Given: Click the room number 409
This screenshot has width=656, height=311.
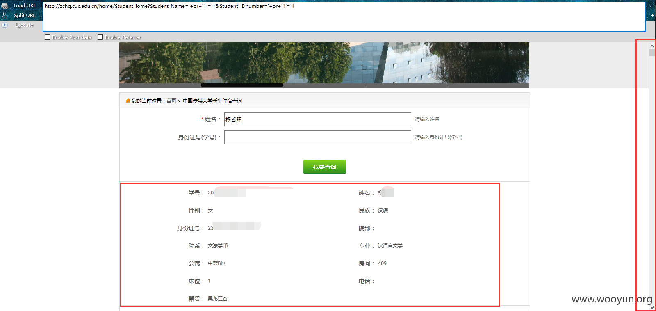Looking at the screenshot, I should click(382, 263).
